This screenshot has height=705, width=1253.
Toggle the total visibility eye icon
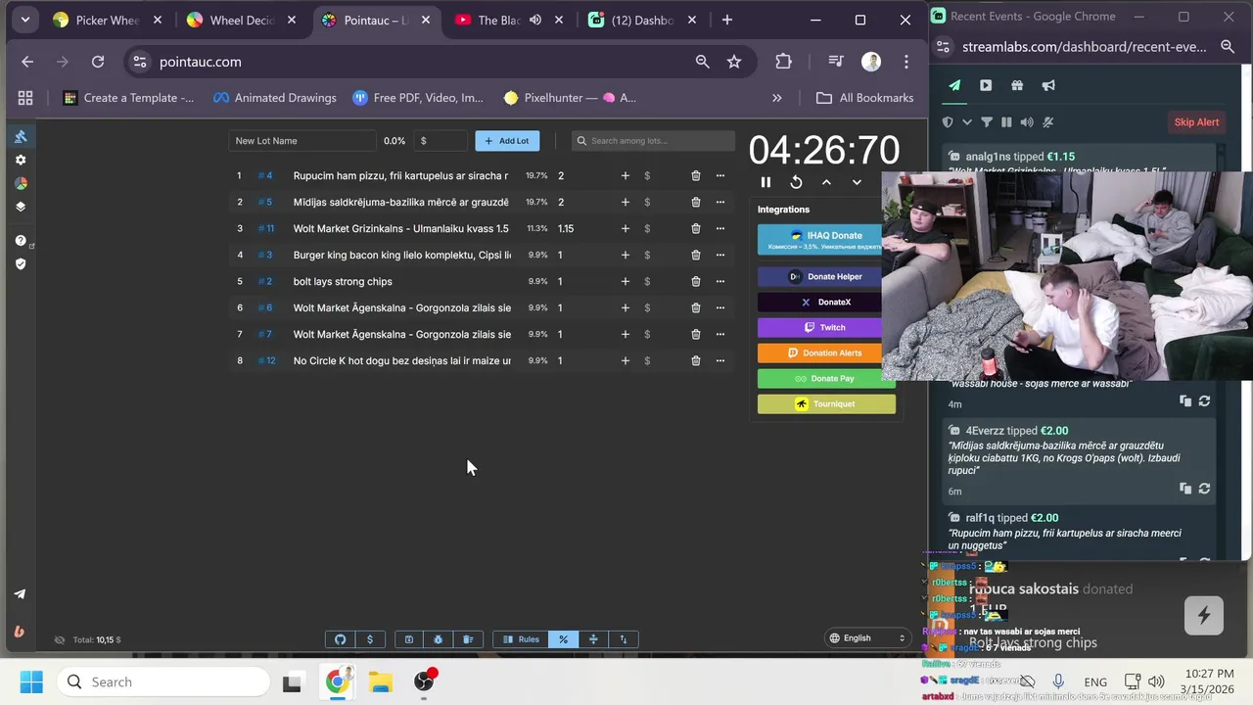pyautogui.click(x=59, y=639)
